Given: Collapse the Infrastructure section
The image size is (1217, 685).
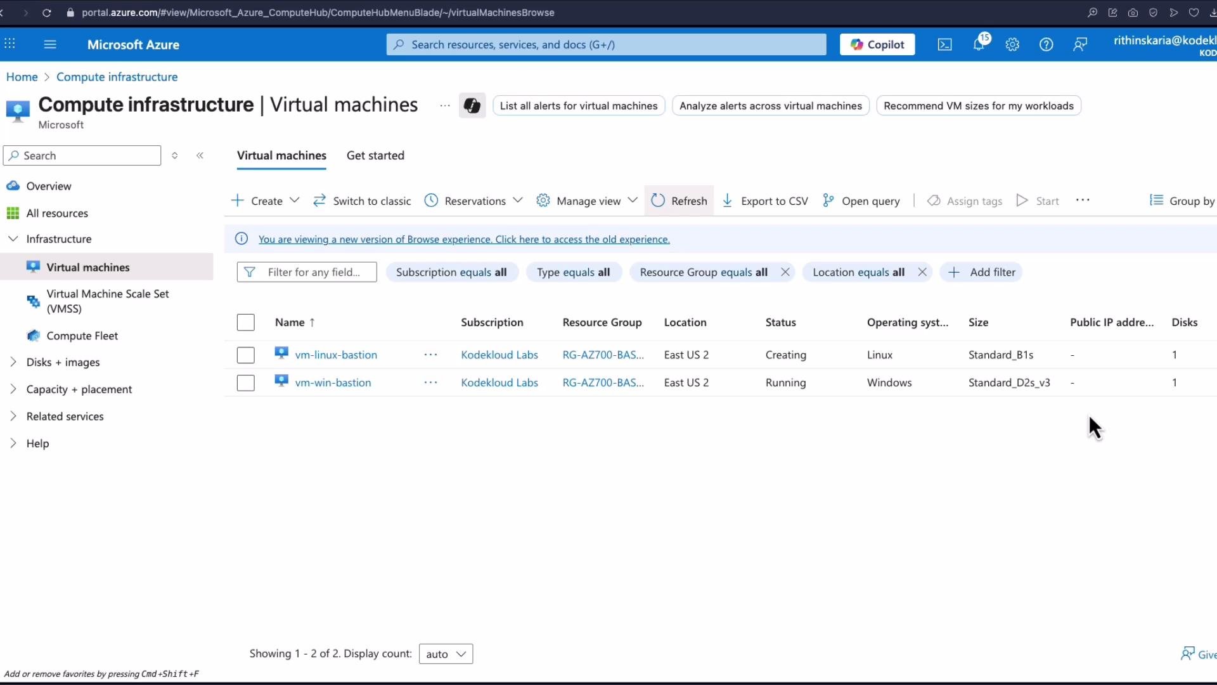Looking at the screenshot, I should (13, 238).
